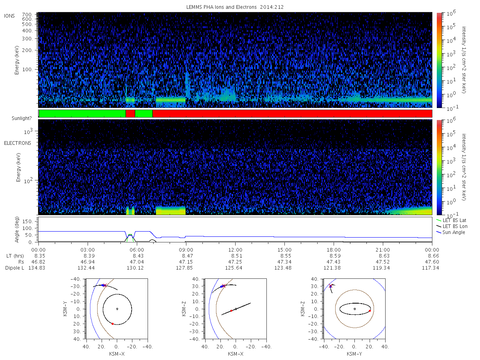The height and width of the screenshot is (360, 480).
Task: Click the Dipole L row label
Action: coord(14,268)
